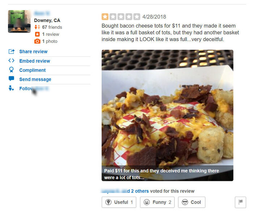The image size is (253, 213).
Task: Click the reviewer's profile avatar thumbnail
Action: click(19, 21)
